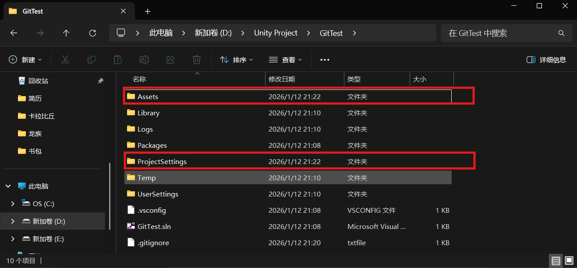Click the VSCONFIG 文件 type cell
The height and width of the screenshot is (268, 577).
pos(372,210)
